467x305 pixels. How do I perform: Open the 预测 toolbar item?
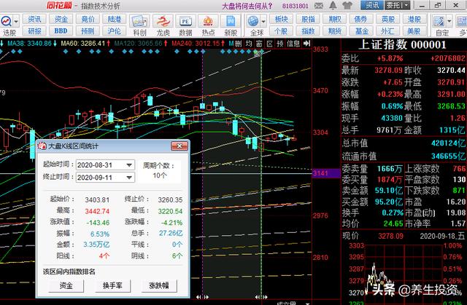88,31
